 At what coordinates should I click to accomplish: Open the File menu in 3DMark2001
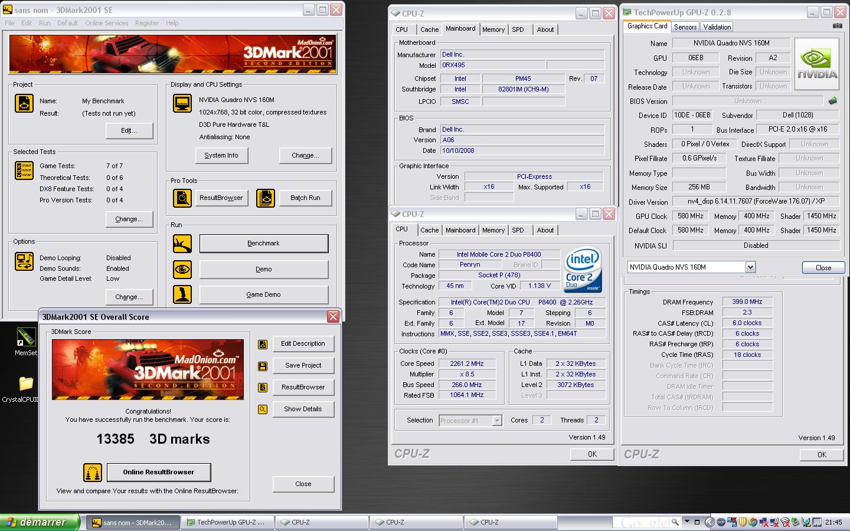9,23
